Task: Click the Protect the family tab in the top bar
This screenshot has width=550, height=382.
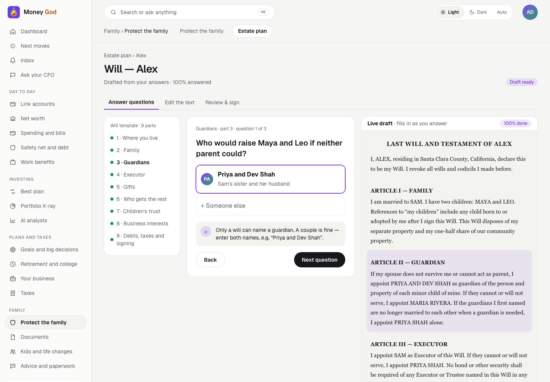Action: 202,31
